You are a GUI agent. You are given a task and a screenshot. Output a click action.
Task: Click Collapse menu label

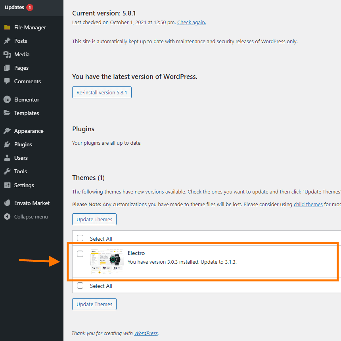31,216
